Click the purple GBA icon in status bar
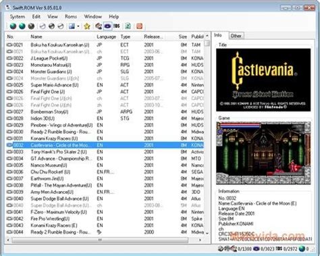The image size is (320, 256). click(257, 249)
